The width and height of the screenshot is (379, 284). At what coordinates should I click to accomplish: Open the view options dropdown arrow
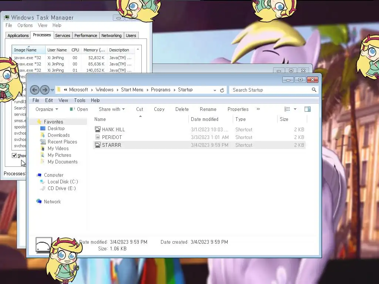coord(295,109)
